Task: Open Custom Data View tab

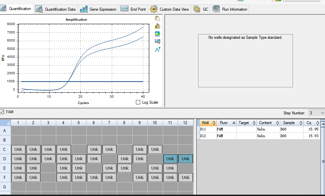Action: pos(169,9)
